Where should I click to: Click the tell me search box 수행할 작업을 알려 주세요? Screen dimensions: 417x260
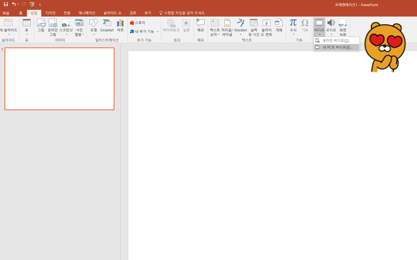(182, 13)
